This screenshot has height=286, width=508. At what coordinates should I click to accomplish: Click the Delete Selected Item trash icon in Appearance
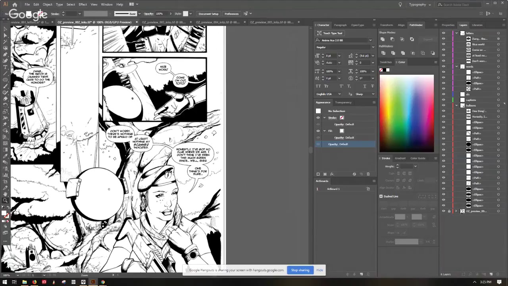[368, 174]
